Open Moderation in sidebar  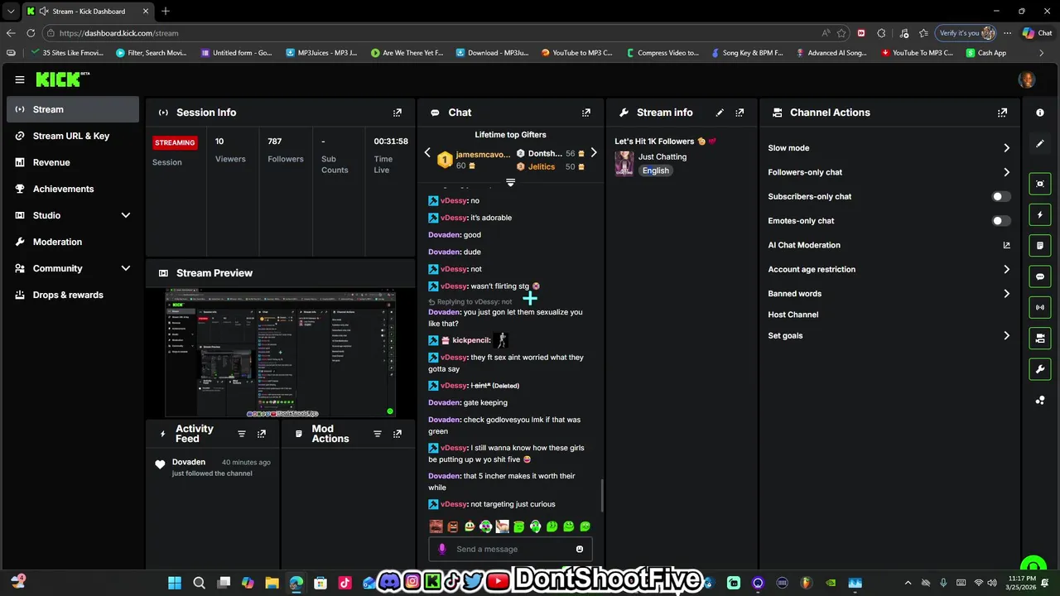[x=73, y=242]
